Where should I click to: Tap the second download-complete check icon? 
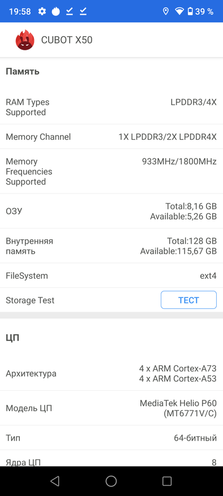pyautogui.click(x=83, y=12)
